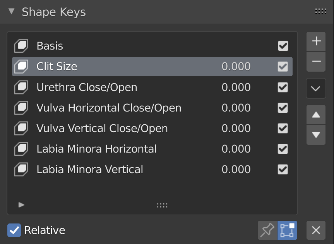Disable the Labia Minora Vertical shape key
Screen dimensions: 334x244
click(283, 169)
